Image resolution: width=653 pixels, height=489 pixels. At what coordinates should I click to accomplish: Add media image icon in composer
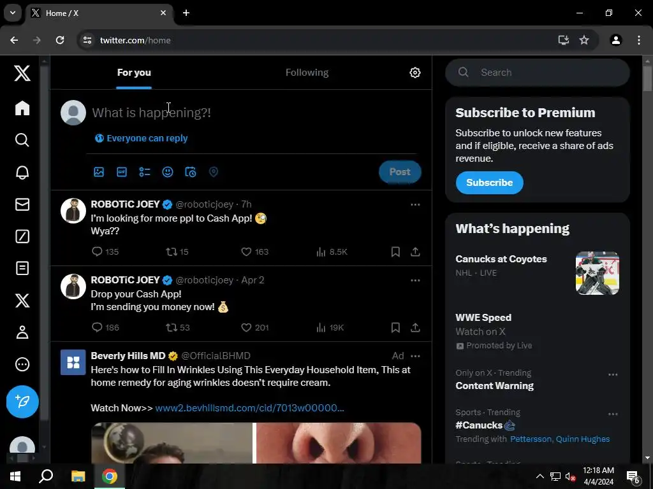tap(99, 172)
